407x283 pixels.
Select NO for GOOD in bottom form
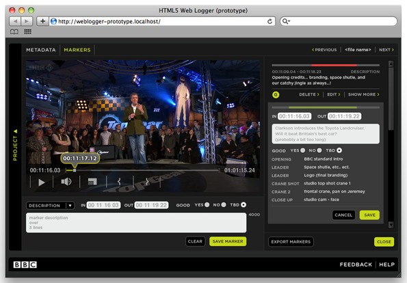[224, 204]
